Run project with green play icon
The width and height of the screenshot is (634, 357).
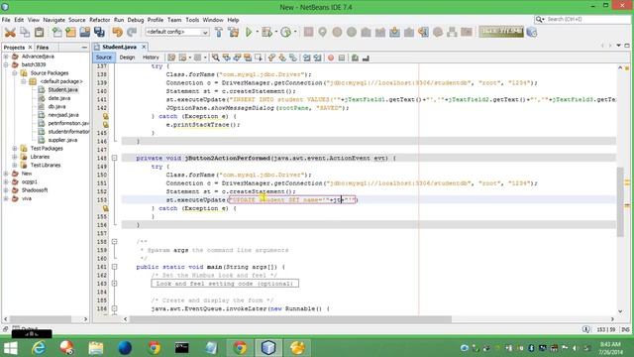pos(249,32)
